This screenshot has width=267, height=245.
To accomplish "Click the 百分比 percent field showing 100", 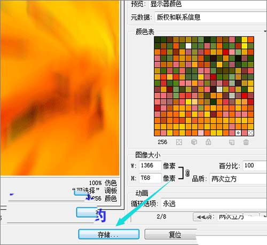I will tap(255, 165).
